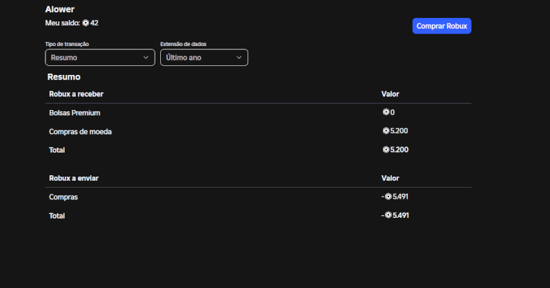Click the Robux icon in Compras de moeda row

pyautogui.click(x=386, y=131)
